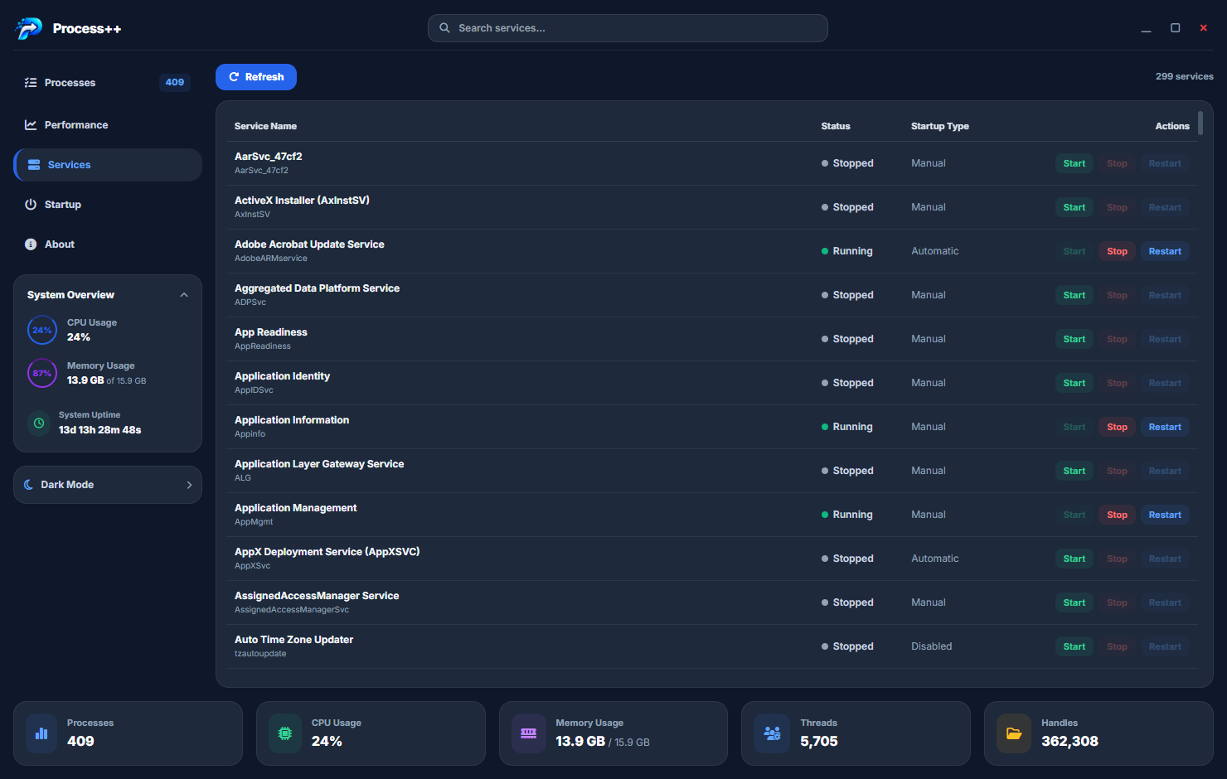Click the 24% CPU usage ring
1227x779 pixels.
click(42, 330)
